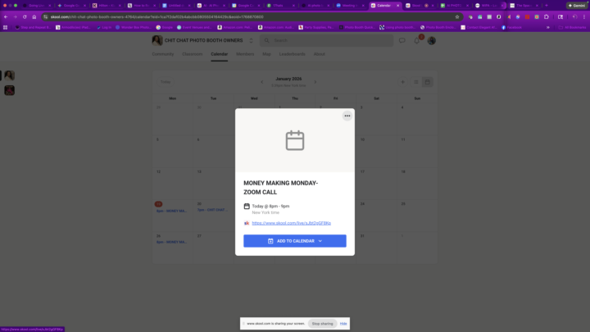Click the January 2026 month title
The width and height of the screenshot is (590, 332).
[x=288, y=79]
